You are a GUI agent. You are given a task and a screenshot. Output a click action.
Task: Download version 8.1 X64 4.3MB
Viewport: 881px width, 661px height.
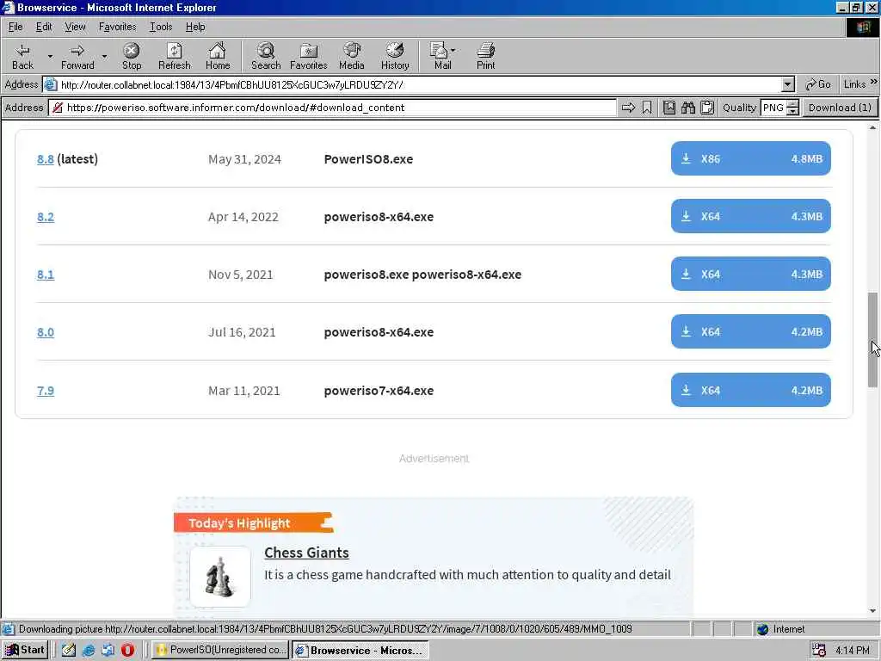point(750,274)
